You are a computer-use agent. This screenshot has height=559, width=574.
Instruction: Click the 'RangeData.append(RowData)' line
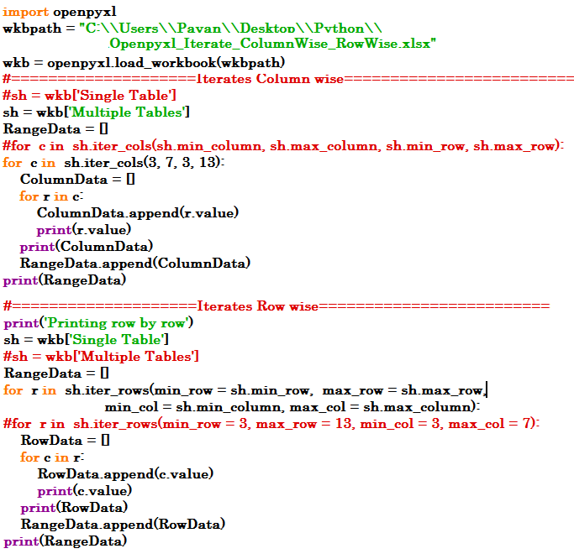(123, 525)
